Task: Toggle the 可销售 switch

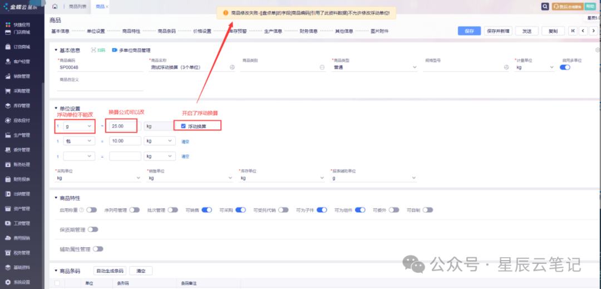Action: click(x=206, y=210)
